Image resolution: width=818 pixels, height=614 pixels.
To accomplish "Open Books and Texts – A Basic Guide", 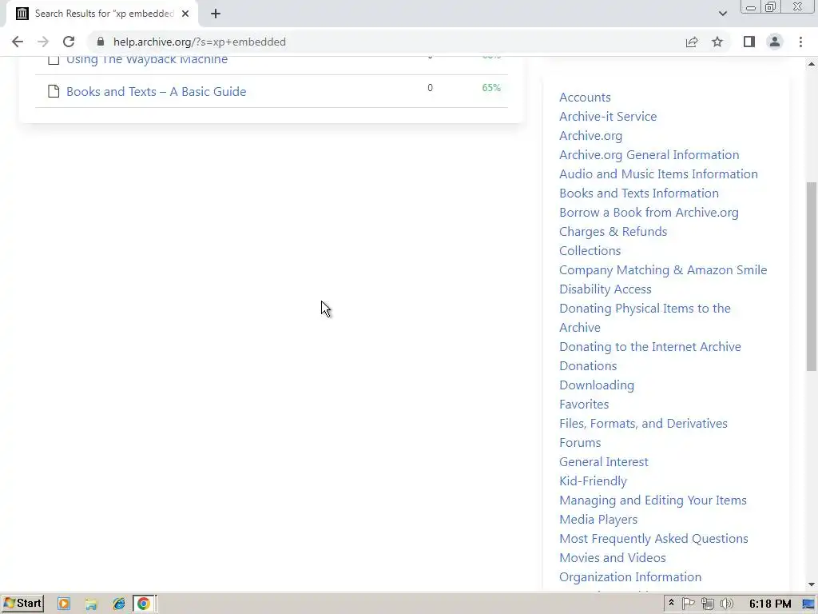I will point(156,91).
